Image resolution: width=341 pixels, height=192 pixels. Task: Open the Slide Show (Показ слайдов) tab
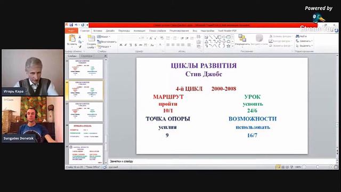(158, 31)
